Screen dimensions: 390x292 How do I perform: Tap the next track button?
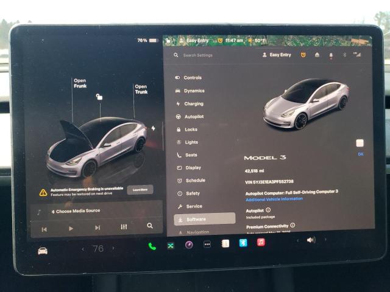click(97, 228)
